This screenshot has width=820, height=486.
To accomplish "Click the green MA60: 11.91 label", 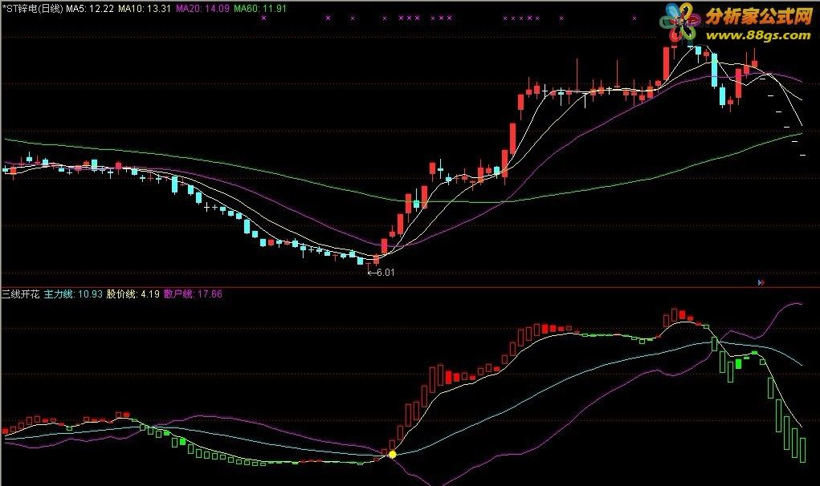I will pyautogui.click(x=260, y=8).
